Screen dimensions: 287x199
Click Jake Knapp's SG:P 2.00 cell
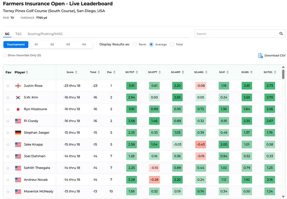click(x=224, y=144)
